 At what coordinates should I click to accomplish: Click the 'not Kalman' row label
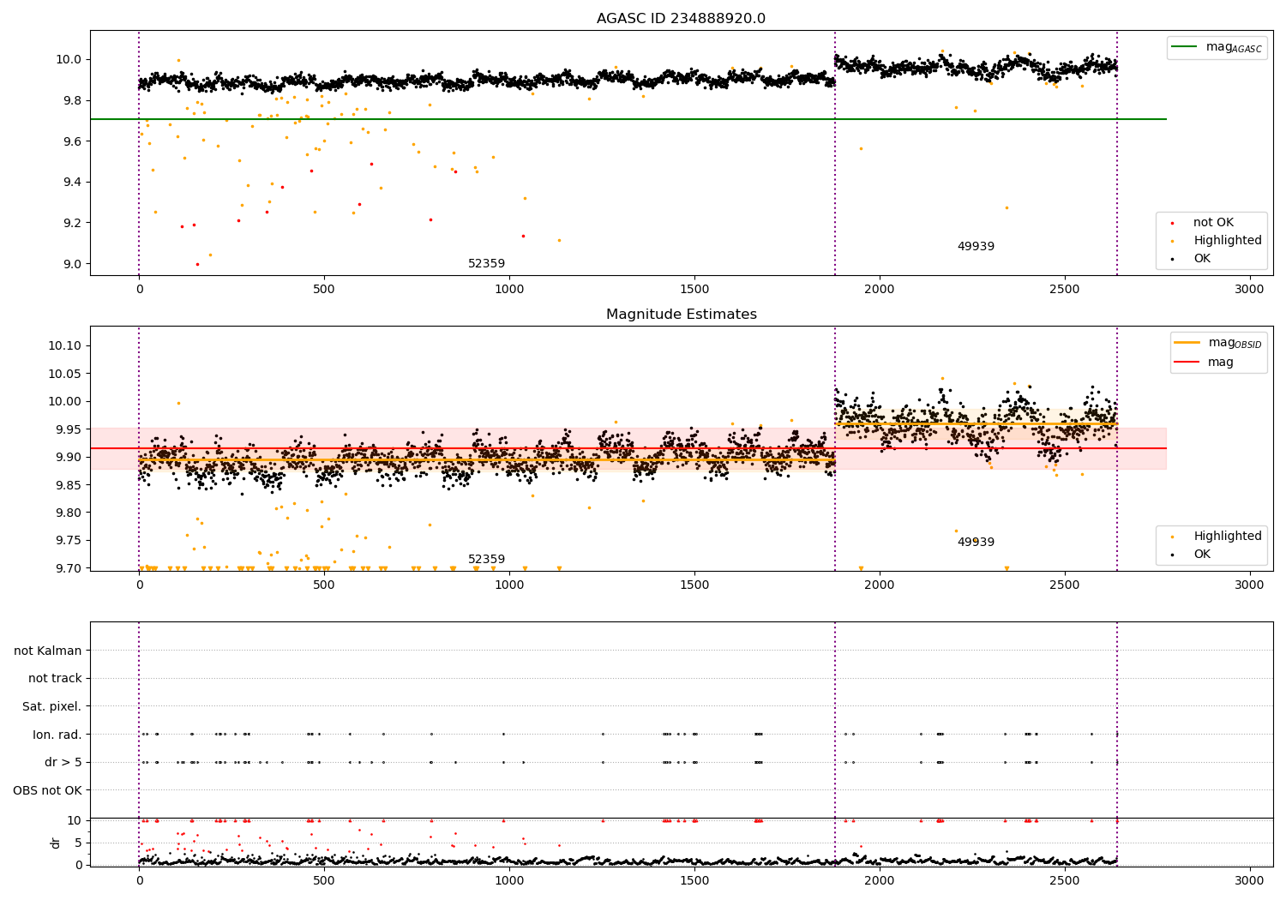tap(48, 651)
